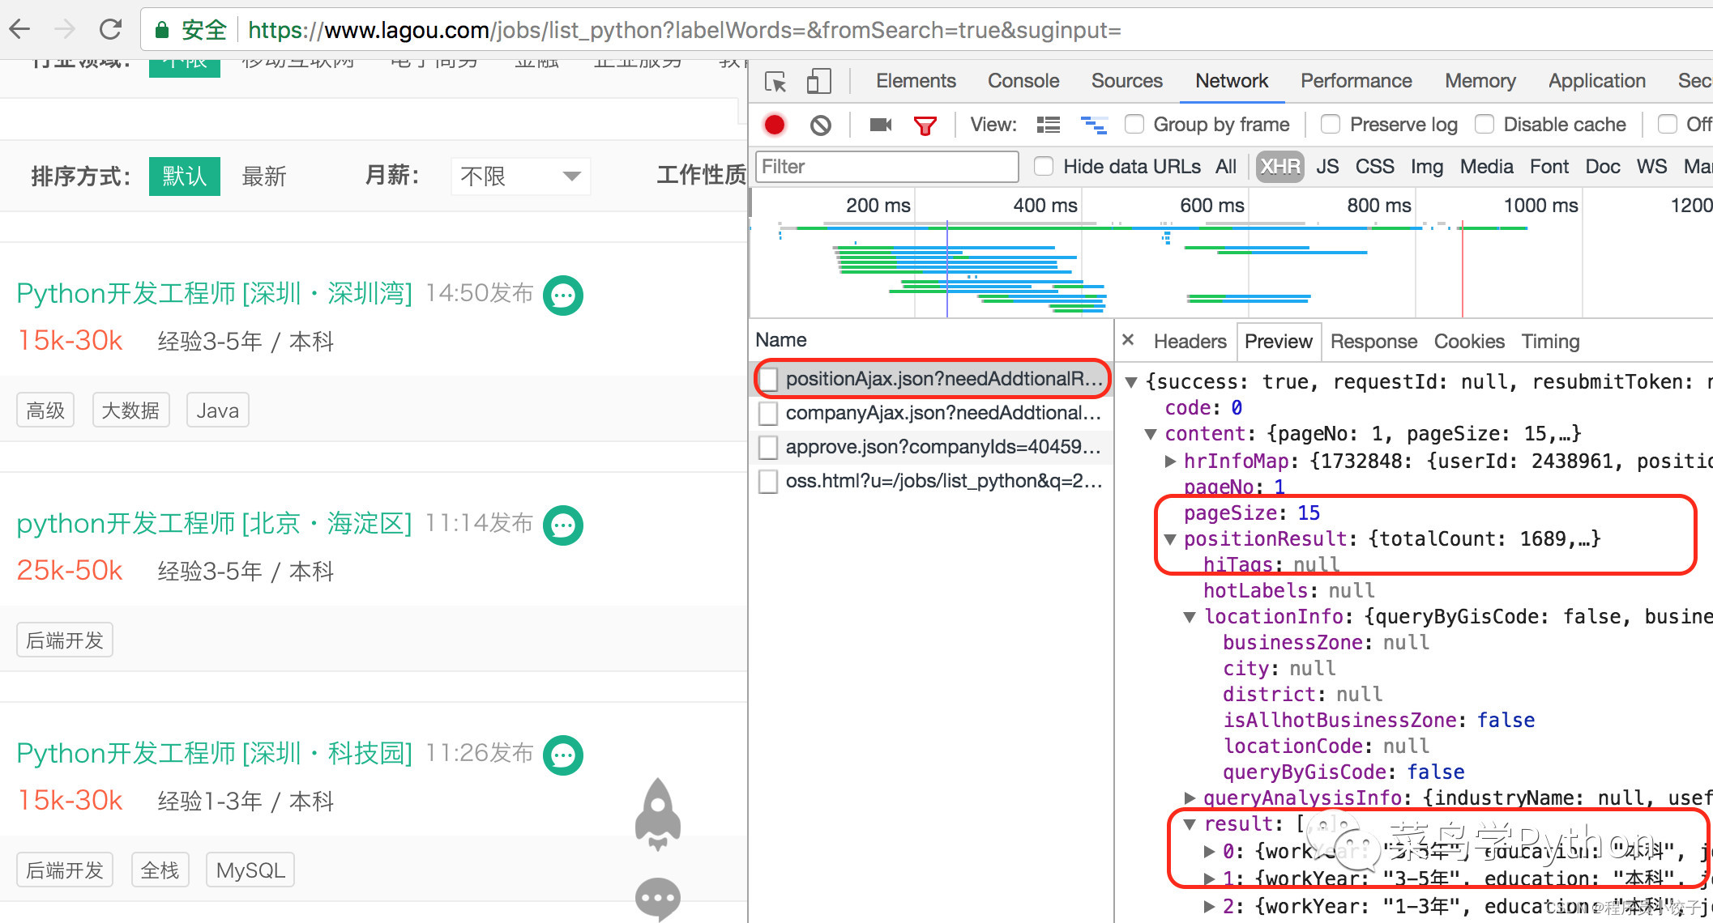
Task: Enable Preserve log checkbox
Action: coord(1331,124)
